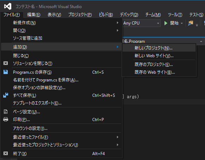This screenshot has width=205, height=160.
Task: Expand the 新規作成(N) submenu
Action: tap(61, 23)
